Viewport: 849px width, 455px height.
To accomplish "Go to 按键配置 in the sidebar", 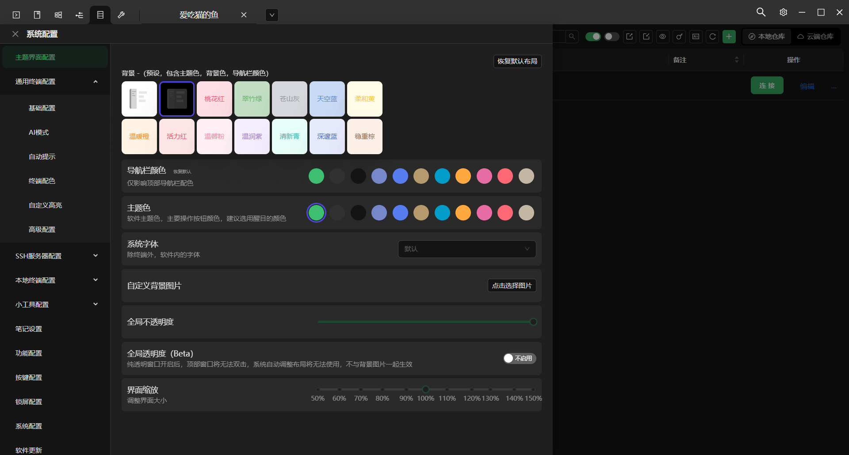I will (29, 378).
